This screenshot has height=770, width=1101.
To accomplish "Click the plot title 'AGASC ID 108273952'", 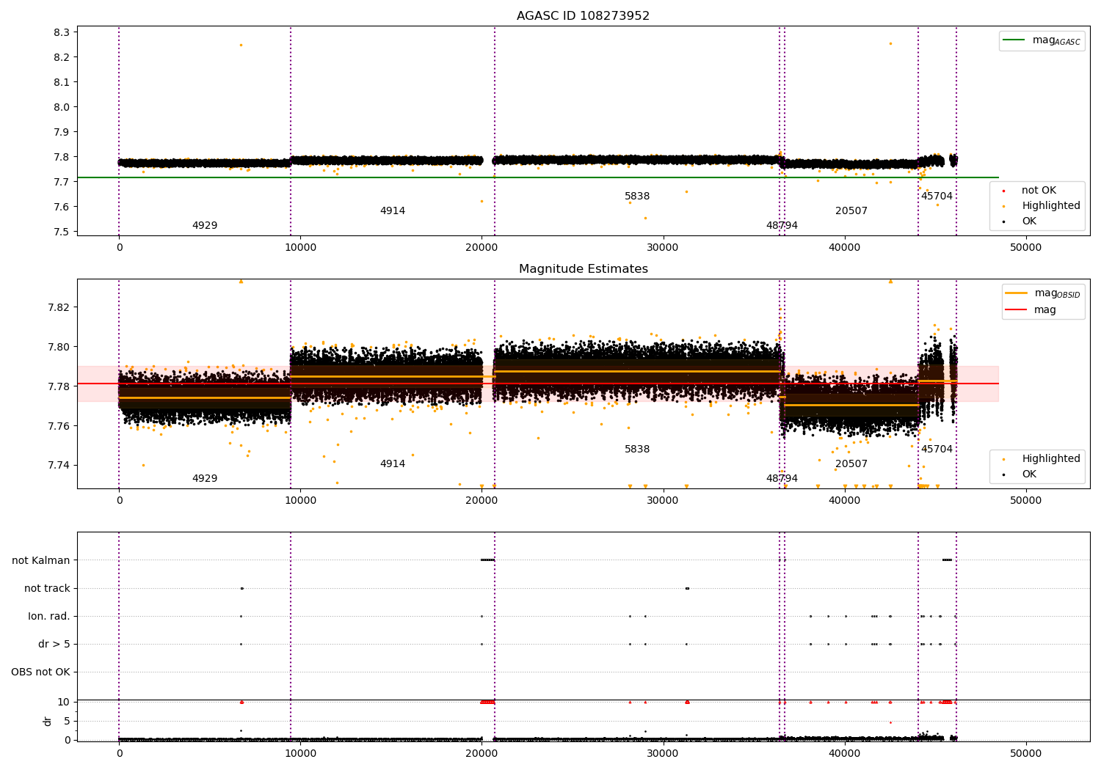I will tap(583, 16).
